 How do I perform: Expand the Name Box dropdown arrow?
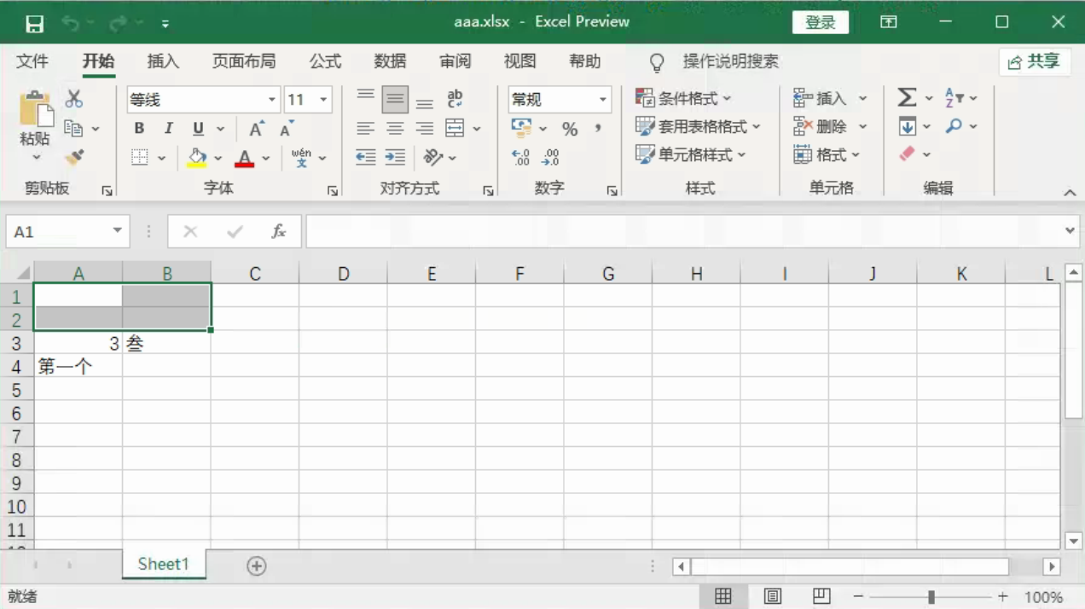[x=118, y=232]
